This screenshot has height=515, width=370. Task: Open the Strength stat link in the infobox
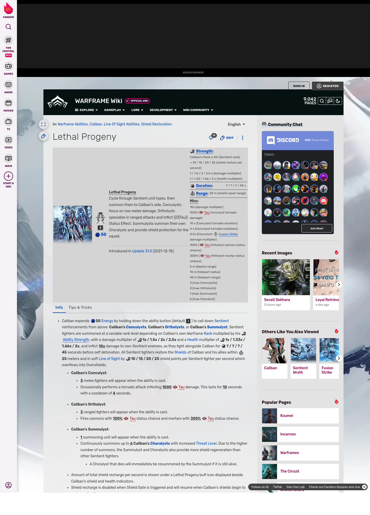click(x=204, y=151)
